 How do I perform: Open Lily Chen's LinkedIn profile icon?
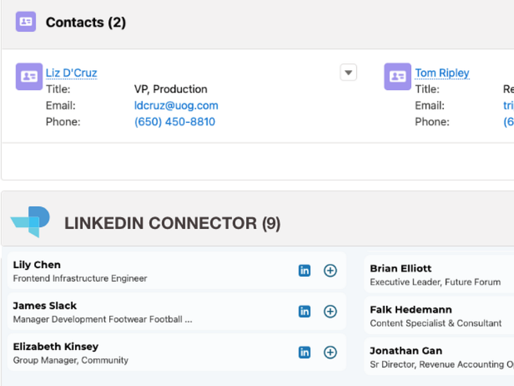coord(305,271)
